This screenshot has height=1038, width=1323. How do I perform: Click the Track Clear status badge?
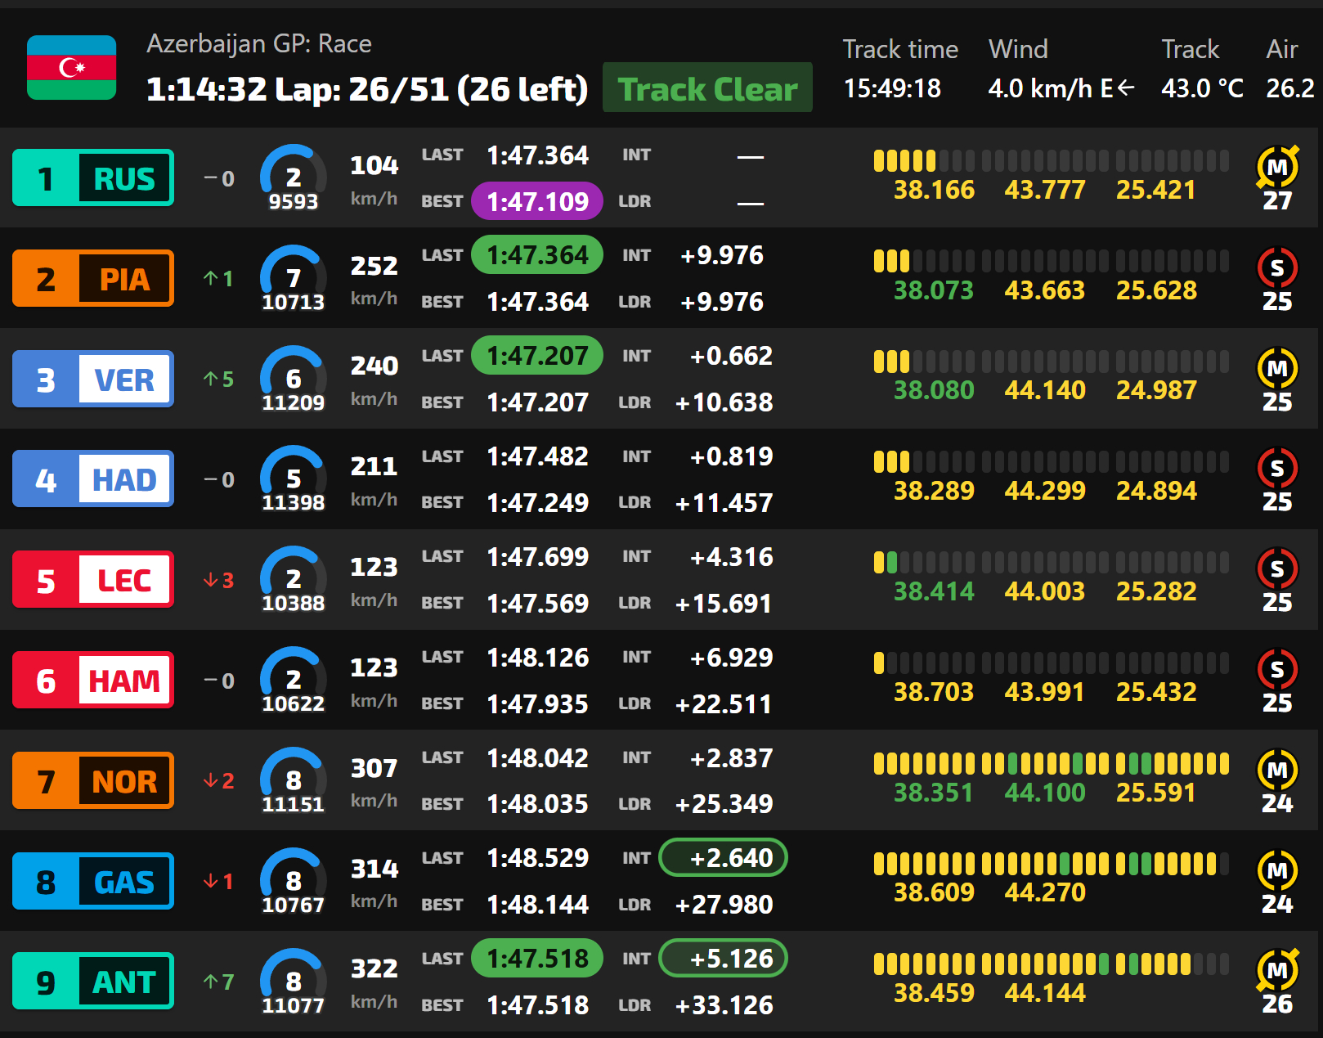pos(707,88)
